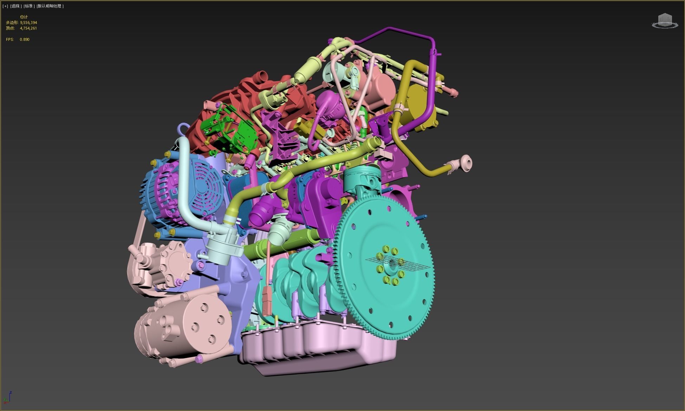This screenshot has width=685, height=411.
Task: Click the Z axis of the world-axis tripod
Action: 10,396
